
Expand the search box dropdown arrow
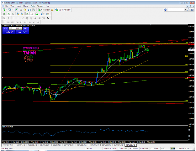tap(186, 10)
